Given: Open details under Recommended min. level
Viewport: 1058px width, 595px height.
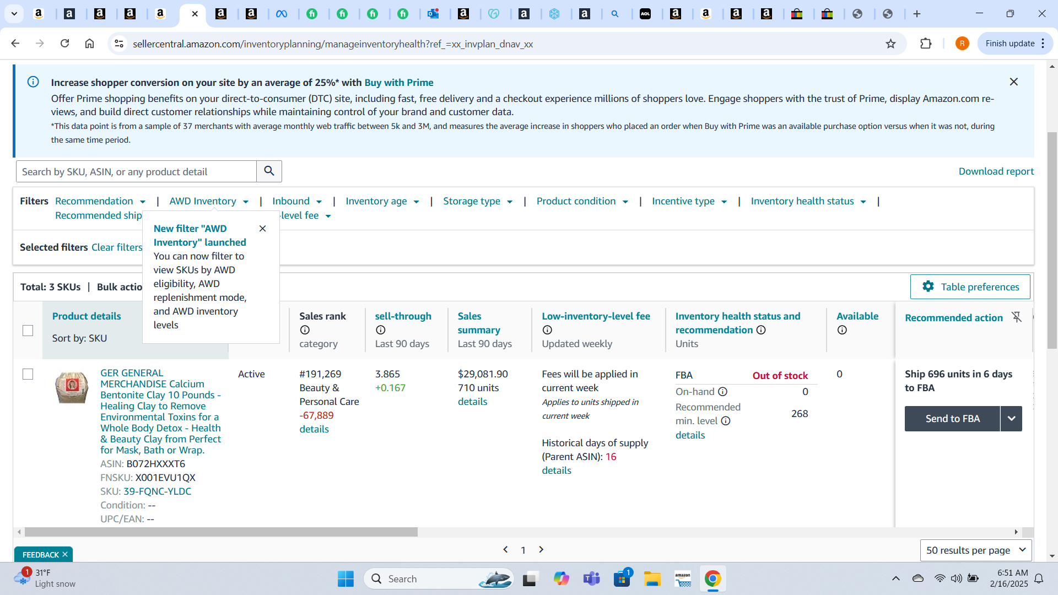Looking at the screenshot, I should click(690, 435).
